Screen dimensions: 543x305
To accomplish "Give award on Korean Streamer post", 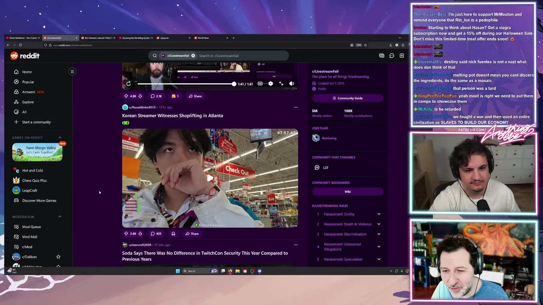I will pyautogui.click(x=173, y=233).
